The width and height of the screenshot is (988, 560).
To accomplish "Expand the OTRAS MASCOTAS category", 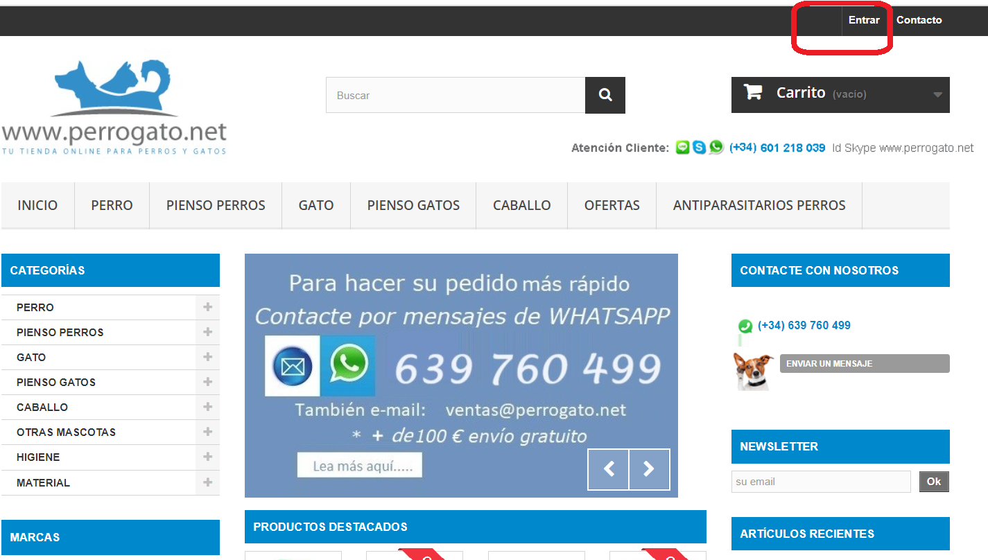I will tap(207, 432).
